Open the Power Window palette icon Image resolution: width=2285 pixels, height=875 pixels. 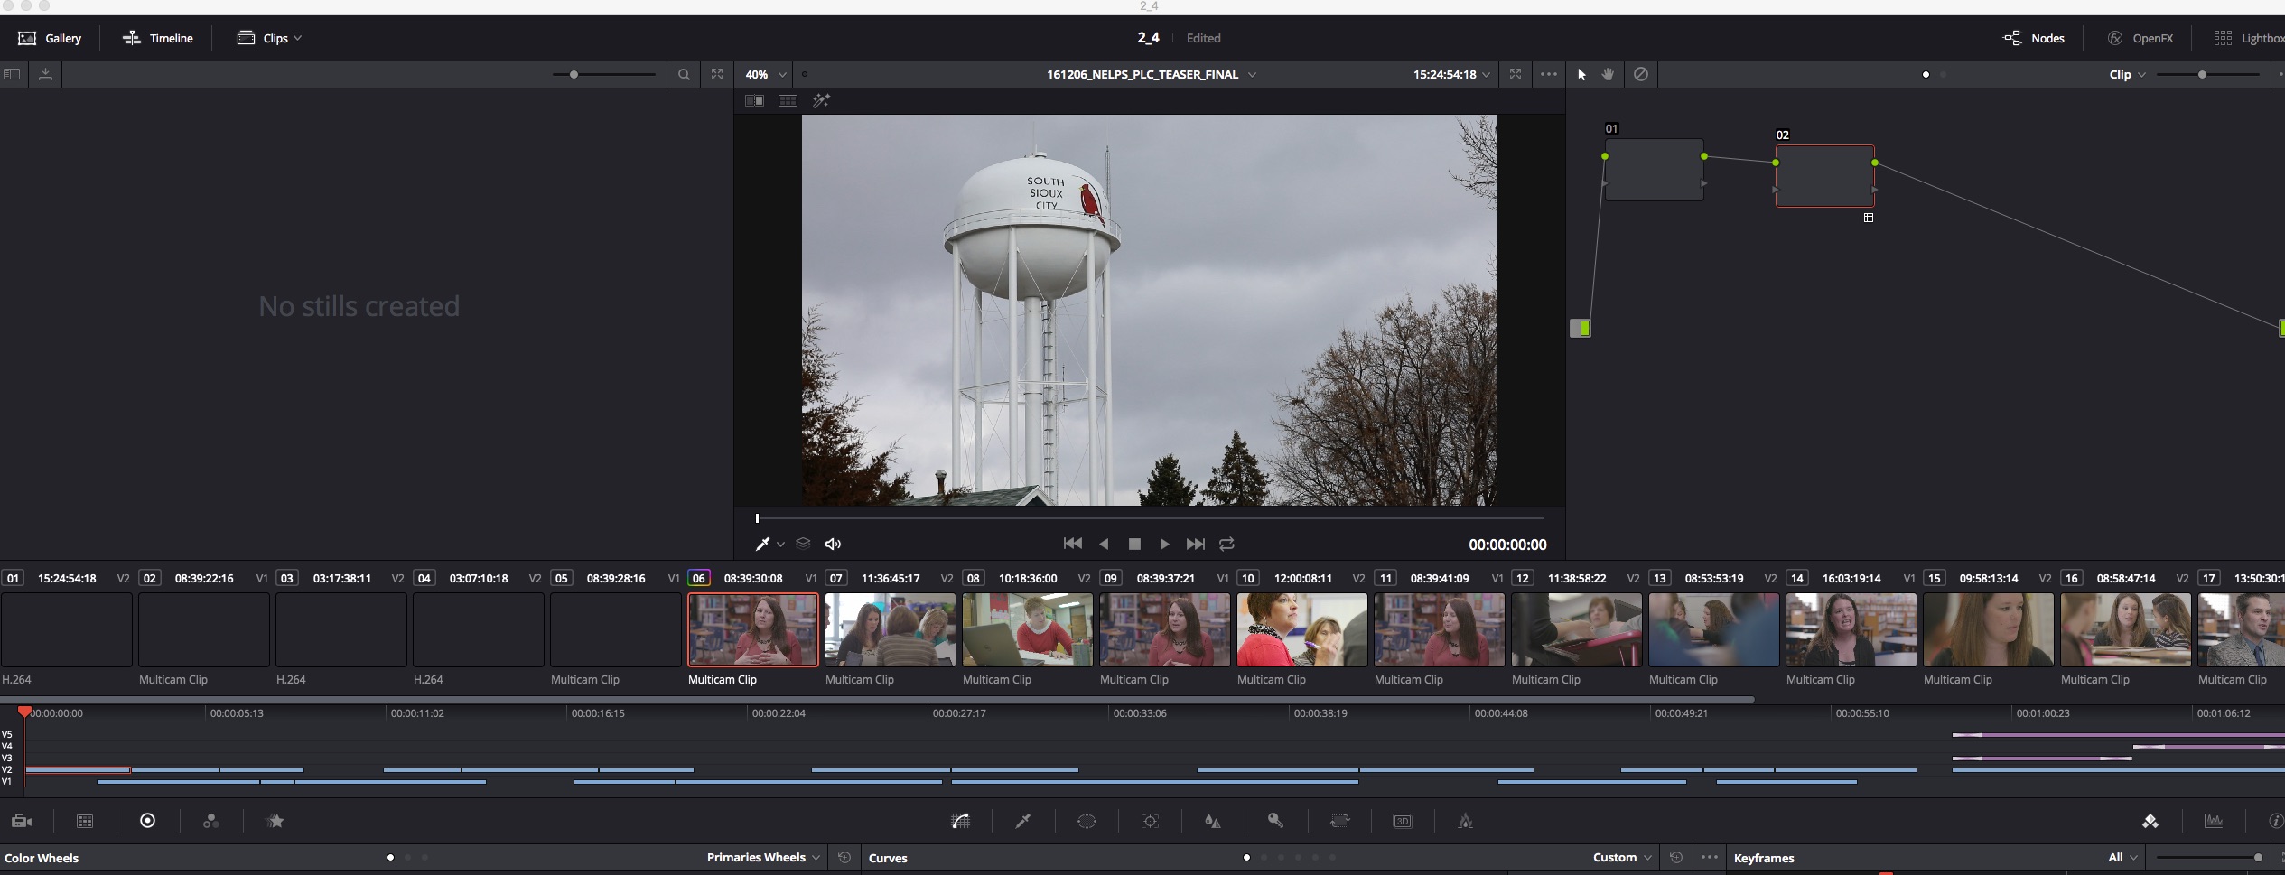1087,821
